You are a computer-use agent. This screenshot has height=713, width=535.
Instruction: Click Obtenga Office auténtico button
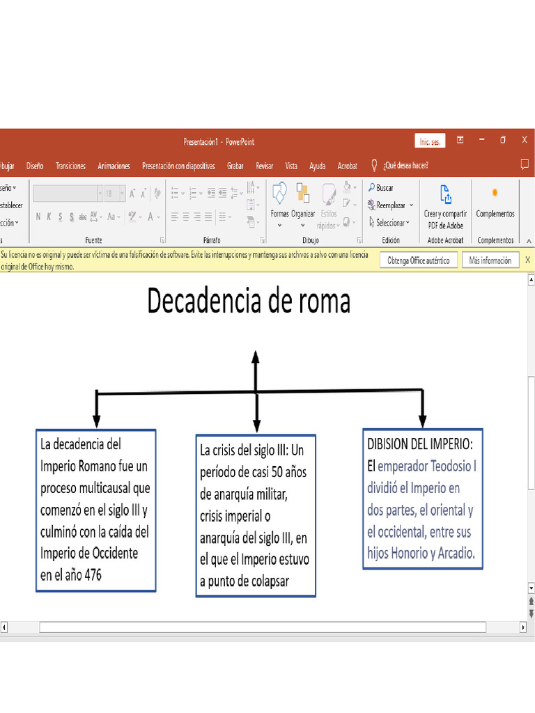tap(419, 260)
